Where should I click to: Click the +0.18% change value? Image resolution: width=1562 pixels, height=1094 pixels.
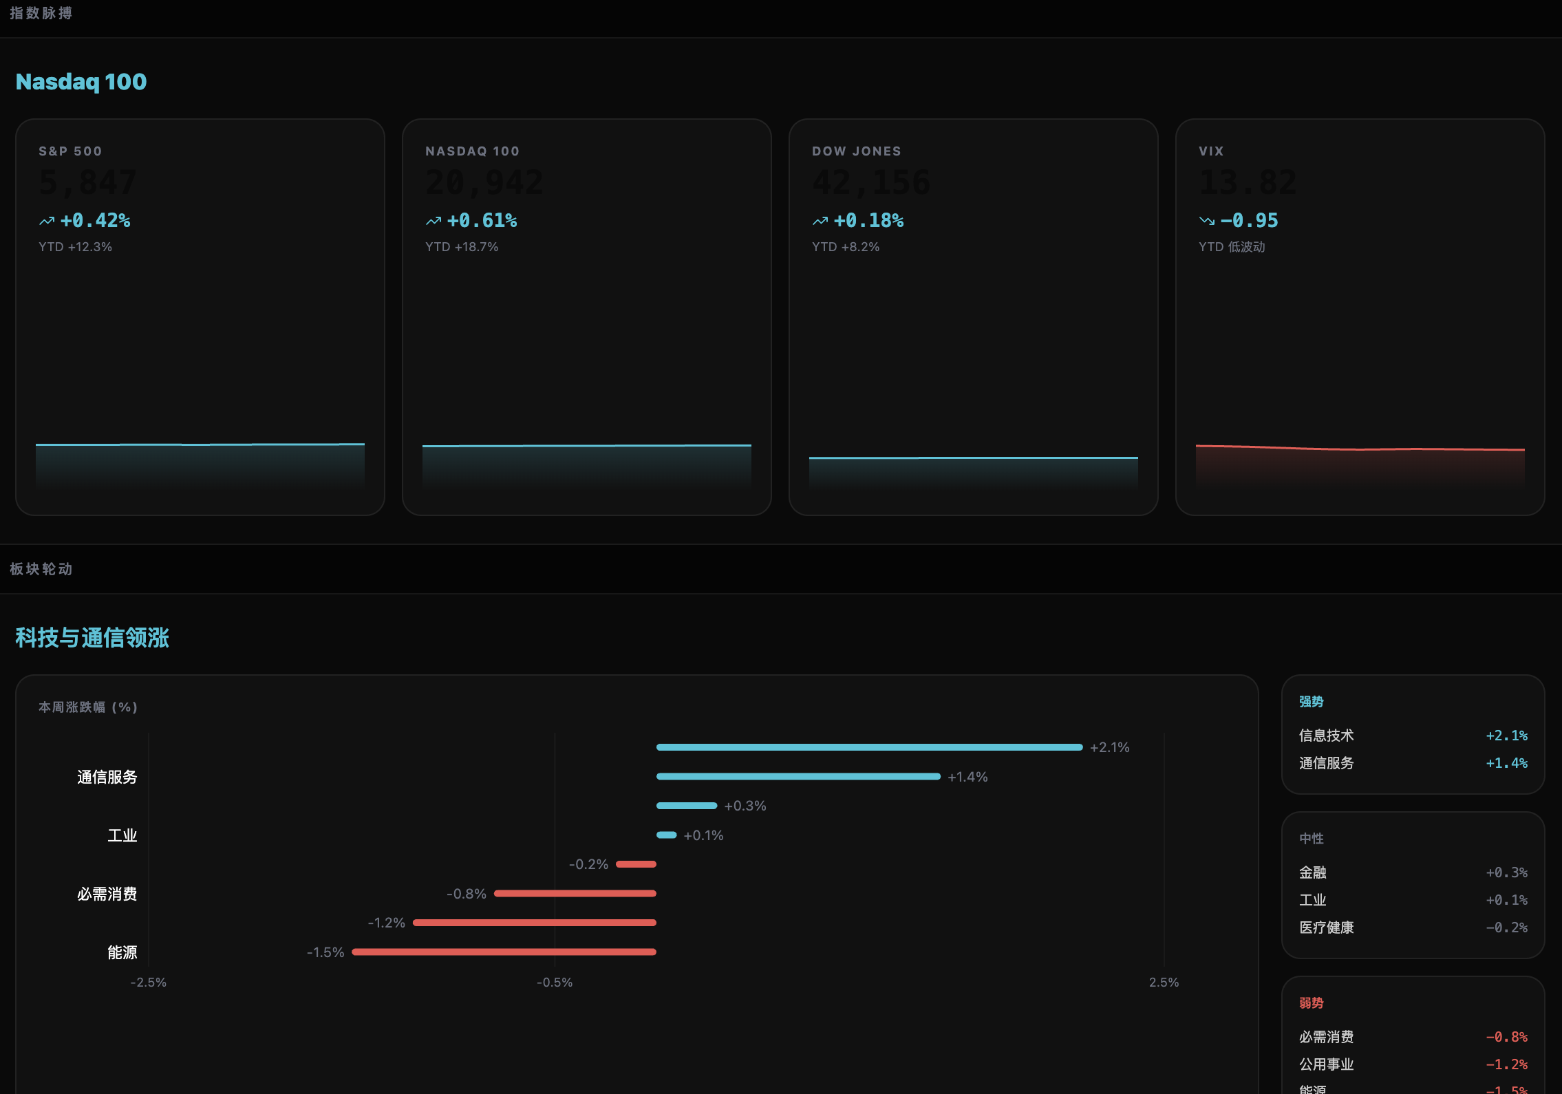[x=869, y=221]
